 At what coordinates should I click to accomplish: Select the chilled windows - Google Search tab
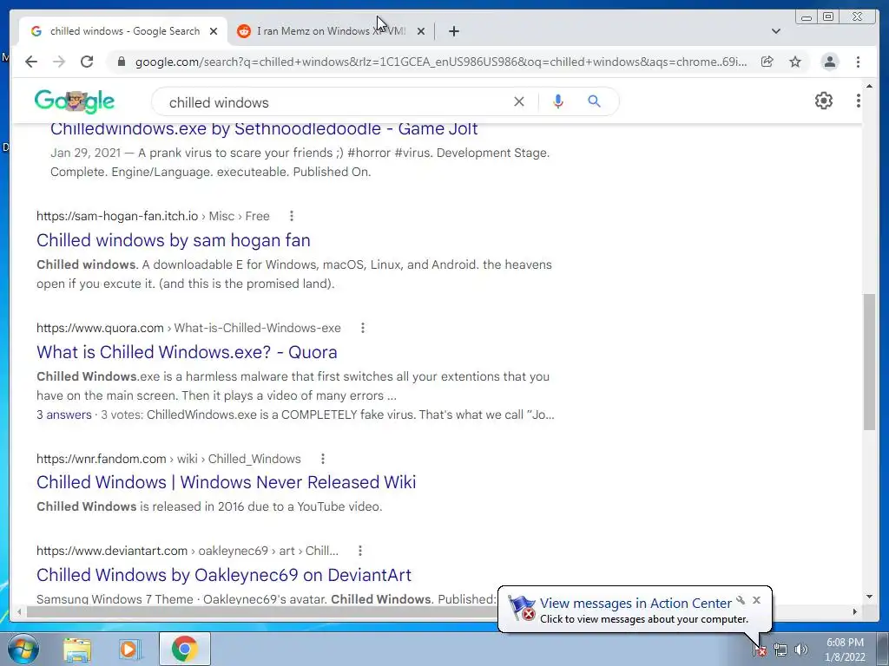(123, 31)
